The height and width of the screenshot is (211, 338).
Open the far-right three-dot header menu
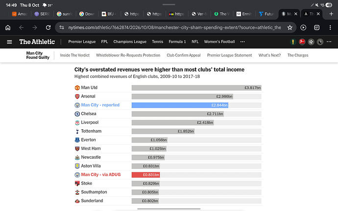point(329,42)
